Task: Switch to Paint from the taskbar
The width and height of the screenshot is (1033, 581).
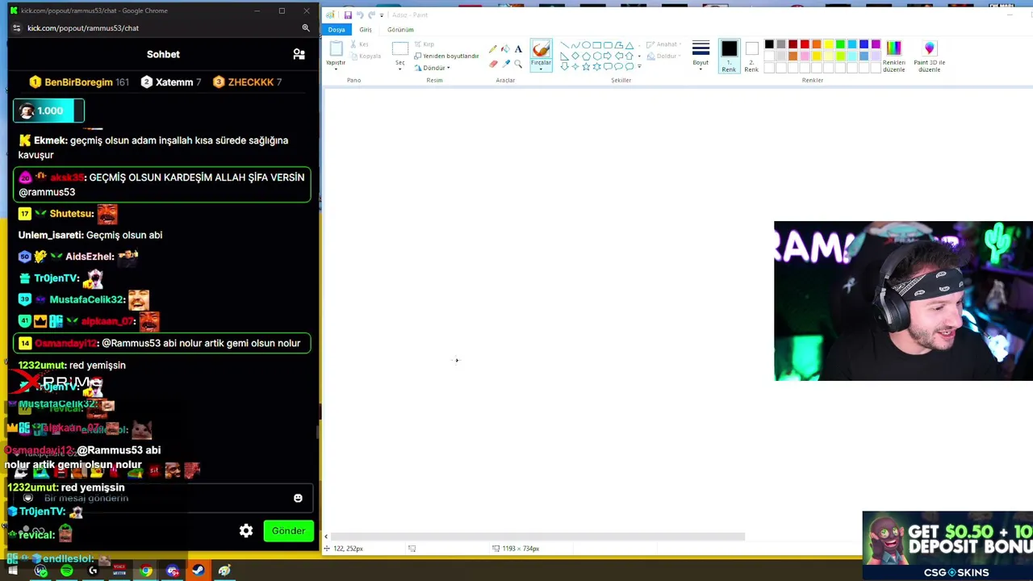Action: [x=224, y=571]
